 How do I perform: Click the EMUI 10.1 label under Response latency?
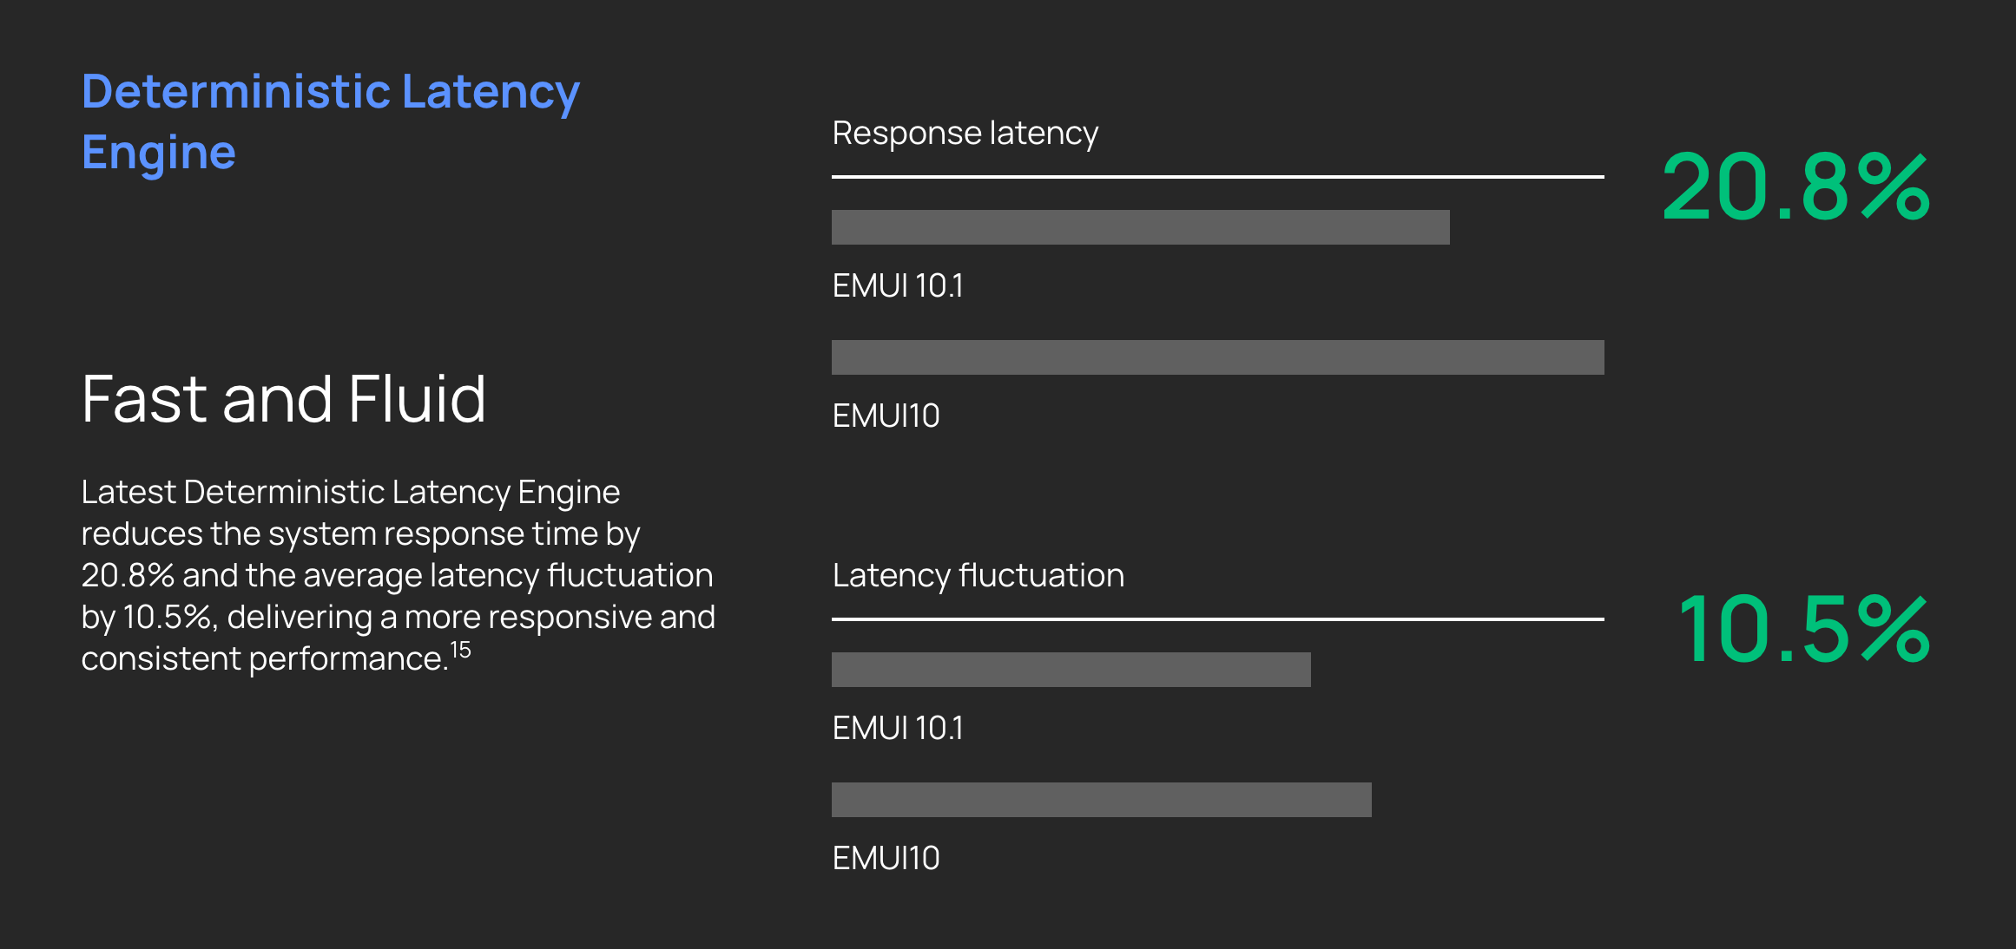point(897,285)
